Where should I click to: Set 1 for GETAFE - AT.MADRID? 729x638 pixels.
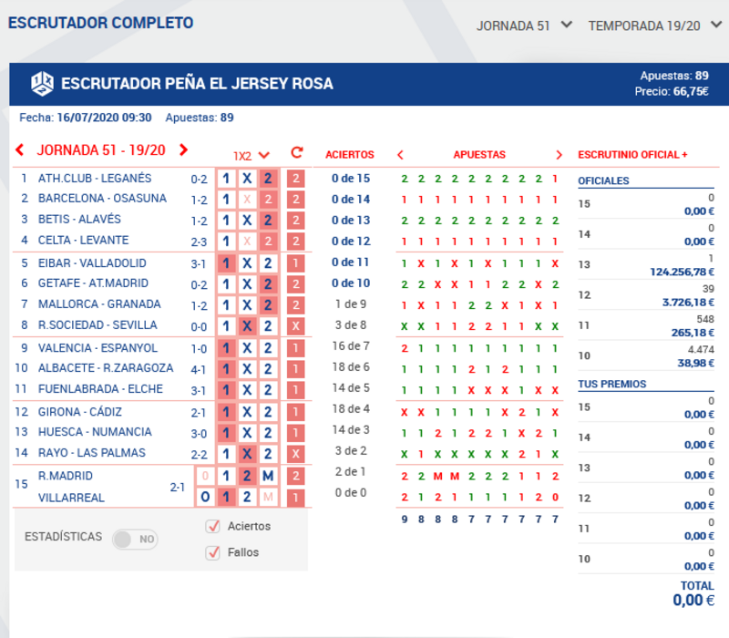coord(226,284)
